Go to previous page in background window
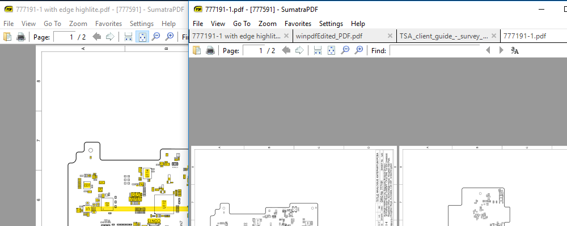 pos(96,37)
